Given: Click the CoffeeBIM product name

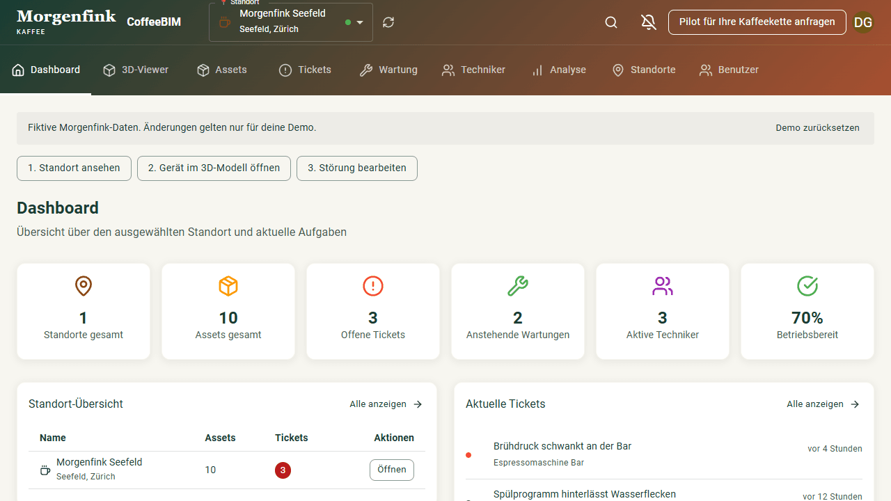Looking at the screenshot, I should click(154, 22).
